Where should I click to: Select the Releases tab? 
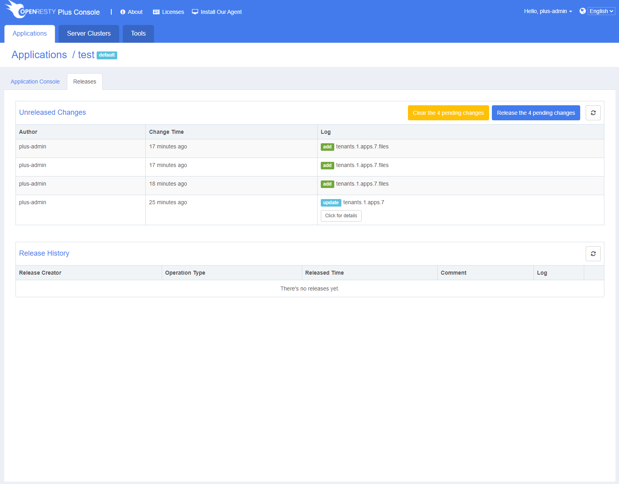[85, 82]
